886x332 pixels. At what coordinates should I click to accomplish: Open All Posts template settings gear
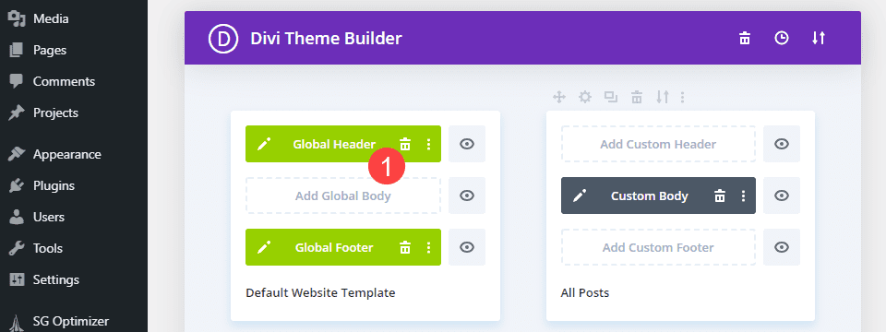pos(585,97)
